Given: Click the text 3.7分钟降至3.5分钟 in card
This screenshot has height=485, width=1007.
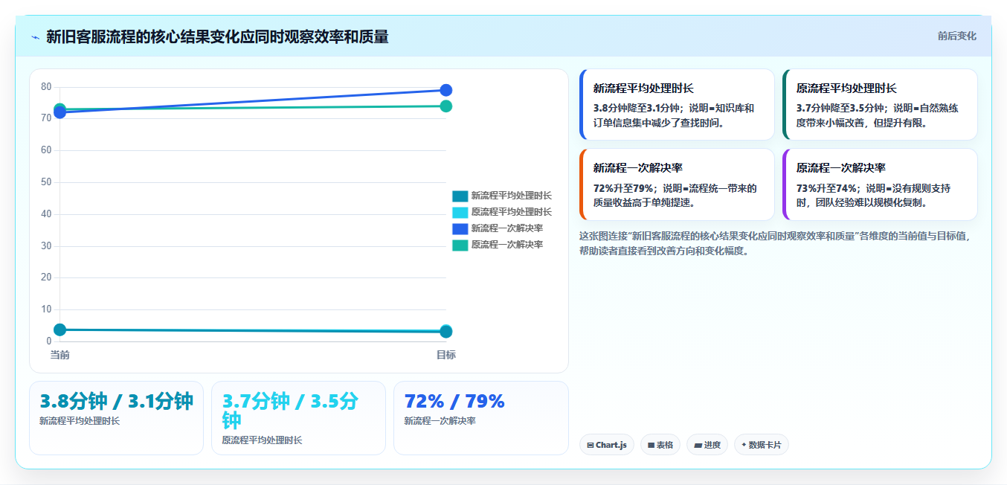Looking at the screenshot, I should [840, 108].
